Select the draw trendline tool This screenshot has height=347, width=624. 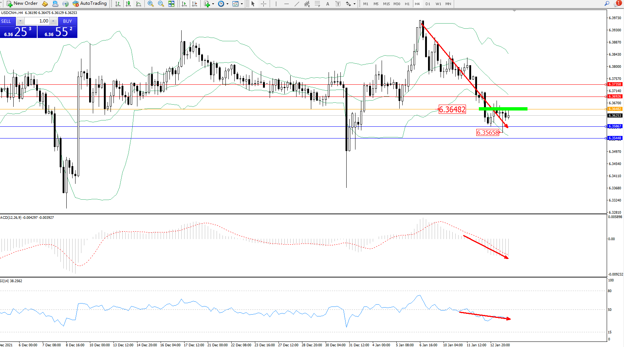[297, 4]
